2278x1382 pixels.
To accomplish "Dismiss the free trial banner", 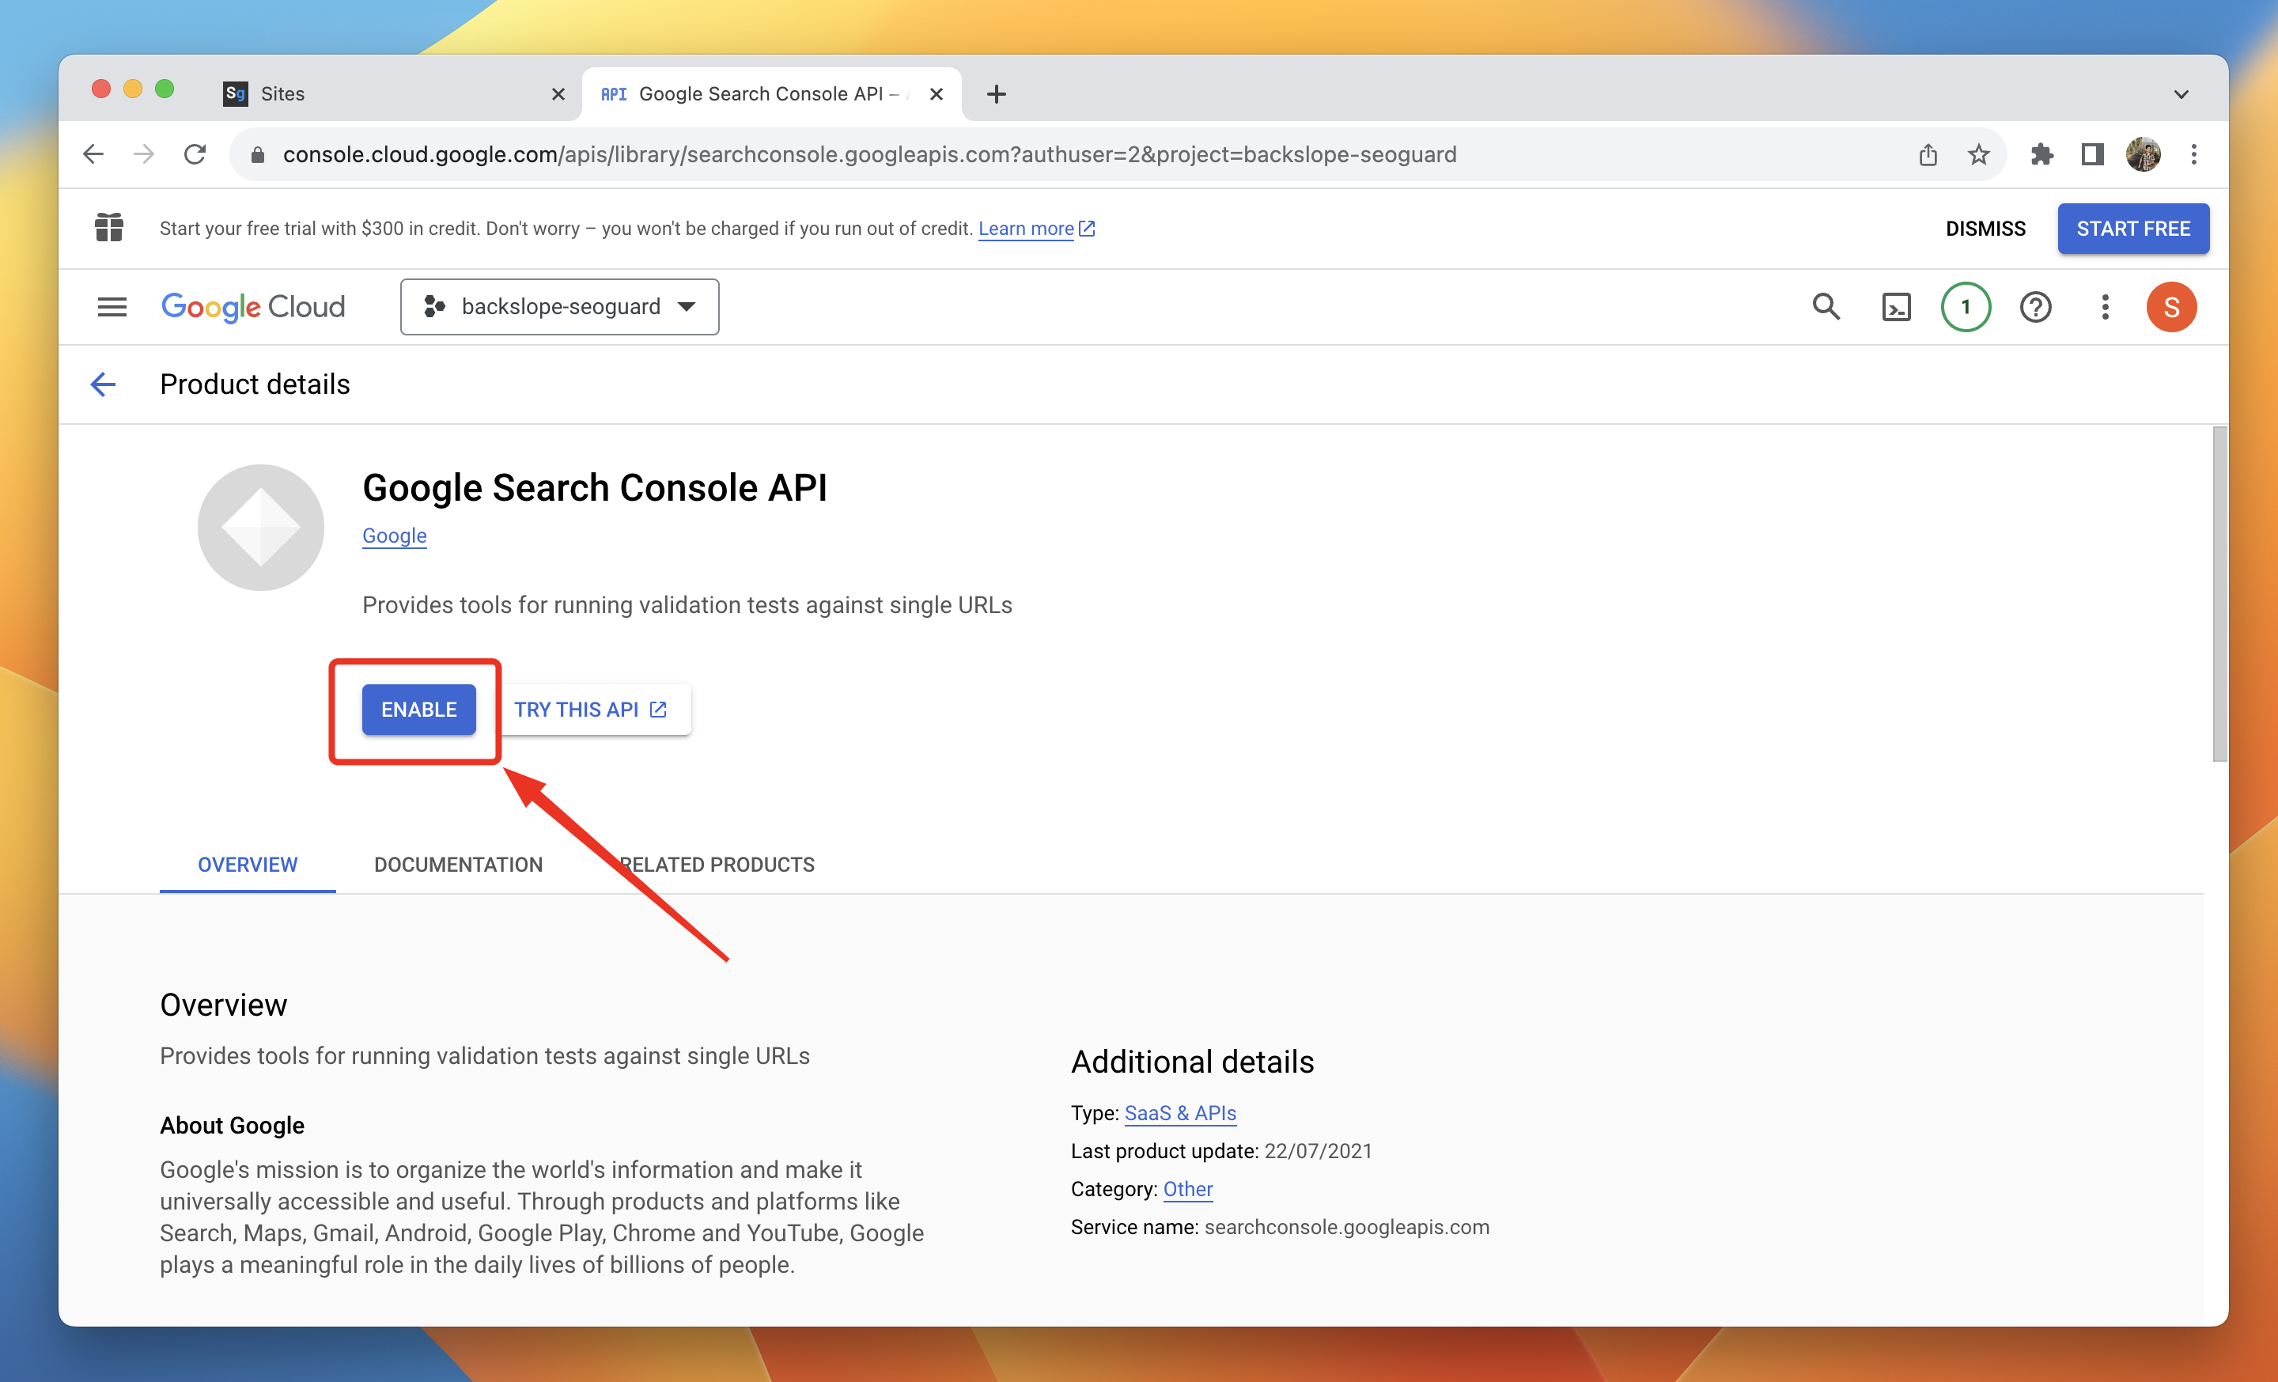I will click(1985, 229).
